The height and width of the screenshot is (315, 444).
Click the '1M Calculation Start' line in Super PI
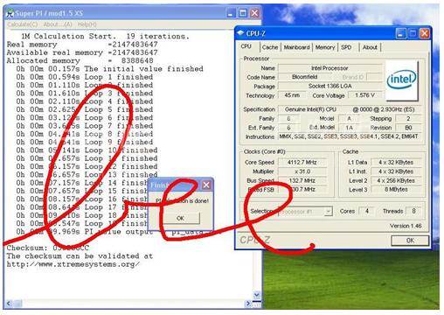[105, 37]
